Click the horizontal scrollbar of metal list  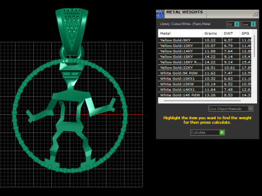(203, 101)
